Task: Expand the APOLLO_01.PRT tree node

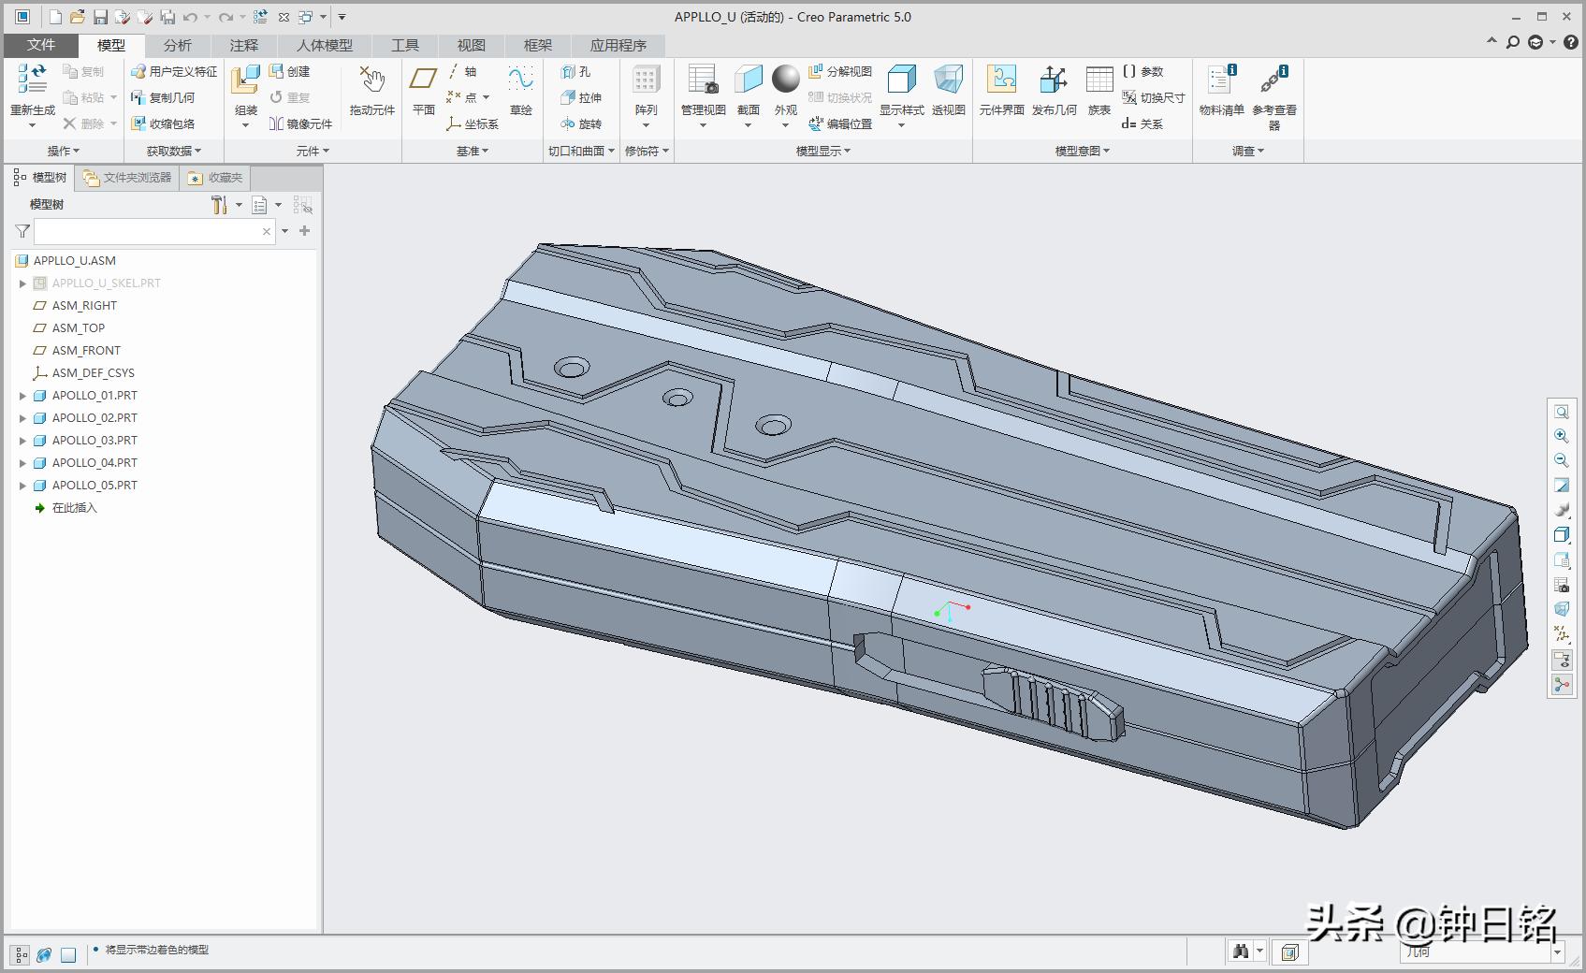Action: [x=23, y=396]
